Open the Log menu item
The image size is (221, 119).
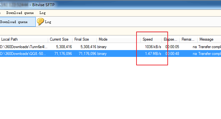43,13
